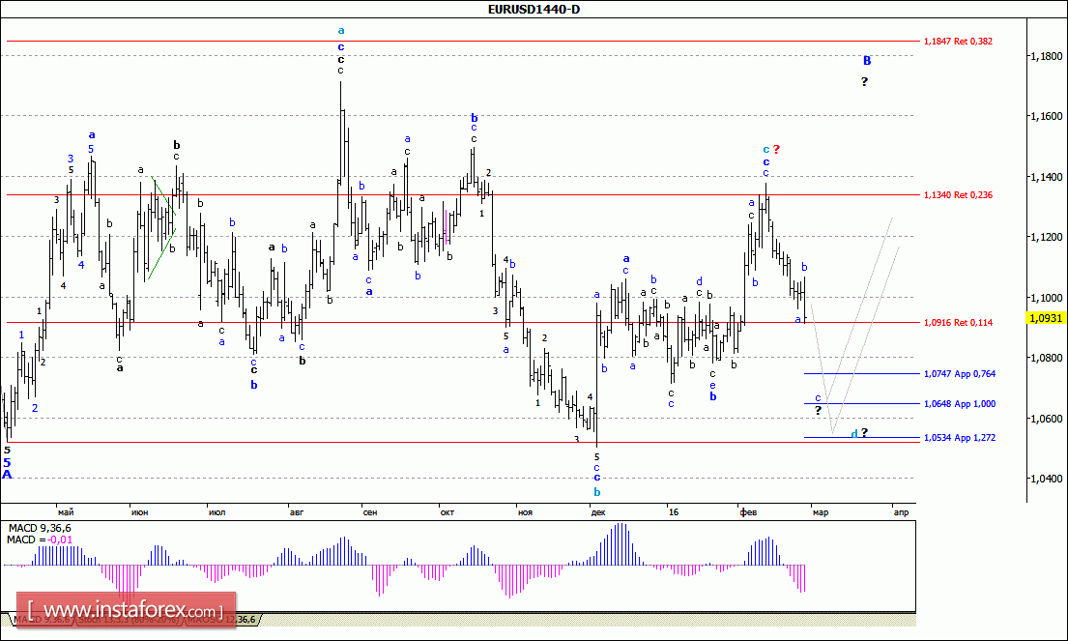Screen dimensions: 1068x641
Task: Click the 'дек' month marker on time axis
Action: coord(598,511)
